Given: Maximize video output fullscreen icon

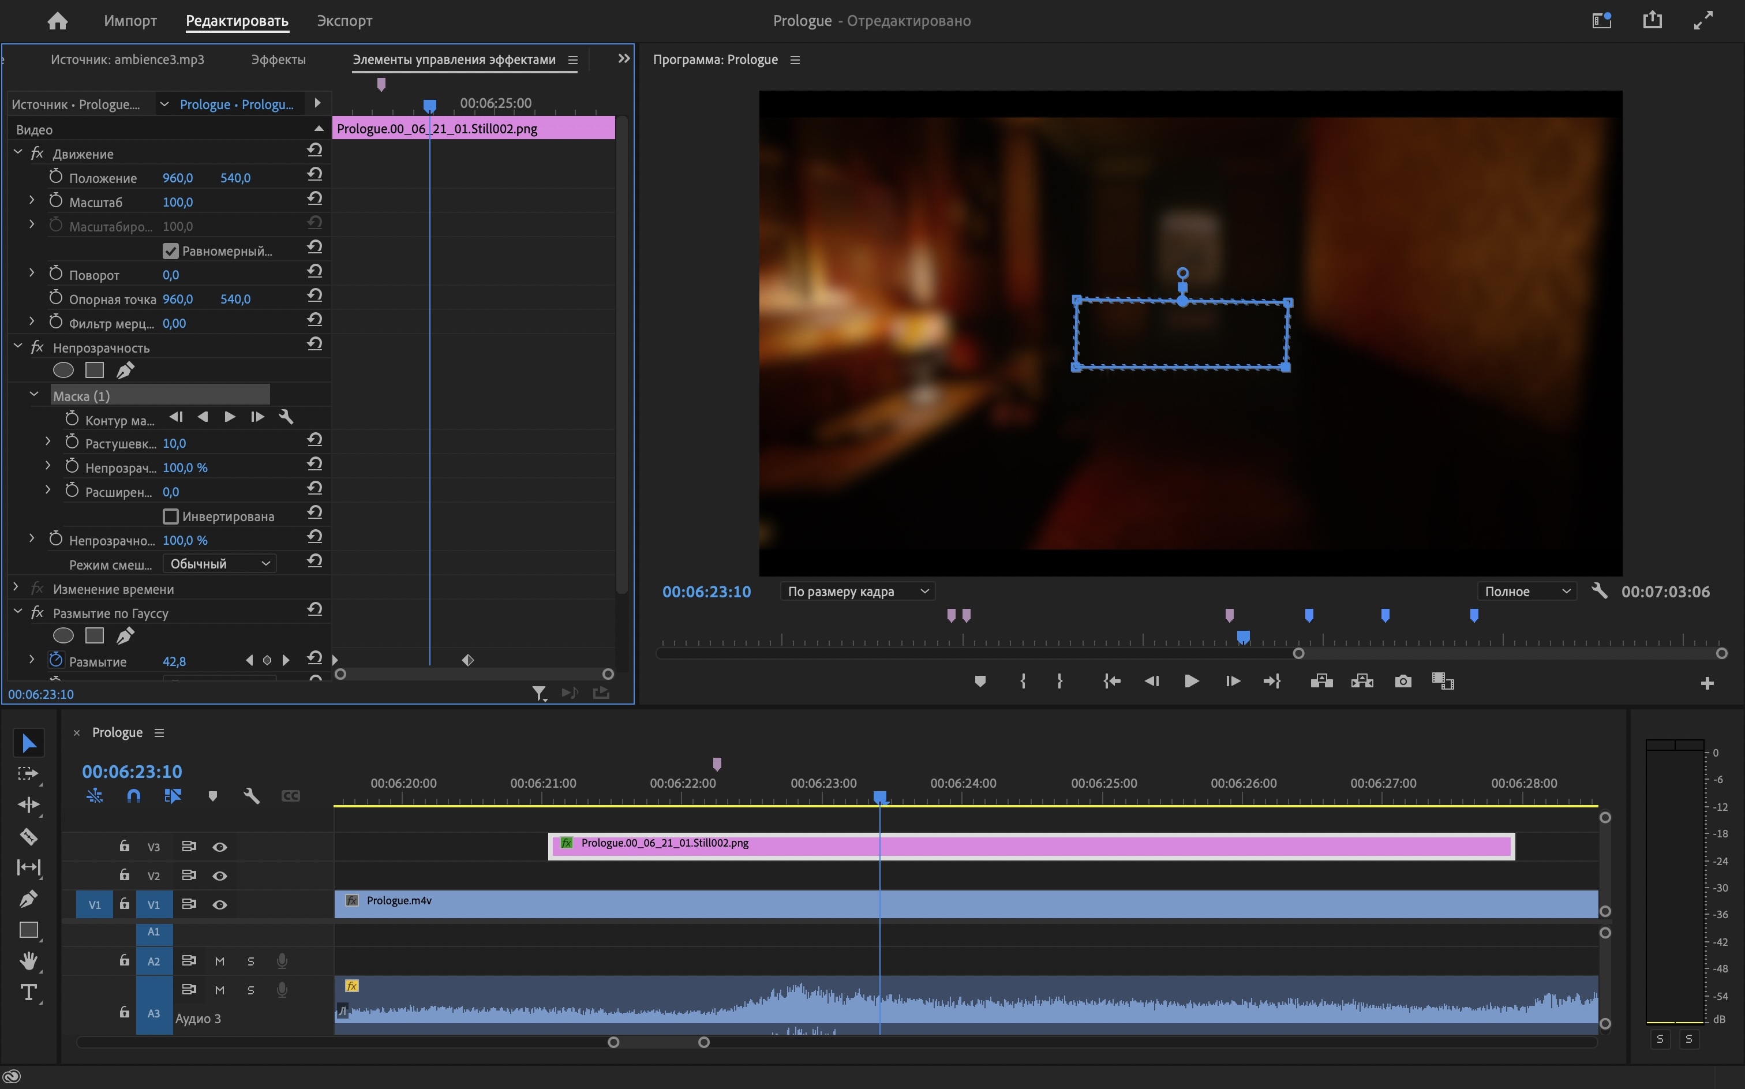Looking at the screenshot, I should point(1703,20).
